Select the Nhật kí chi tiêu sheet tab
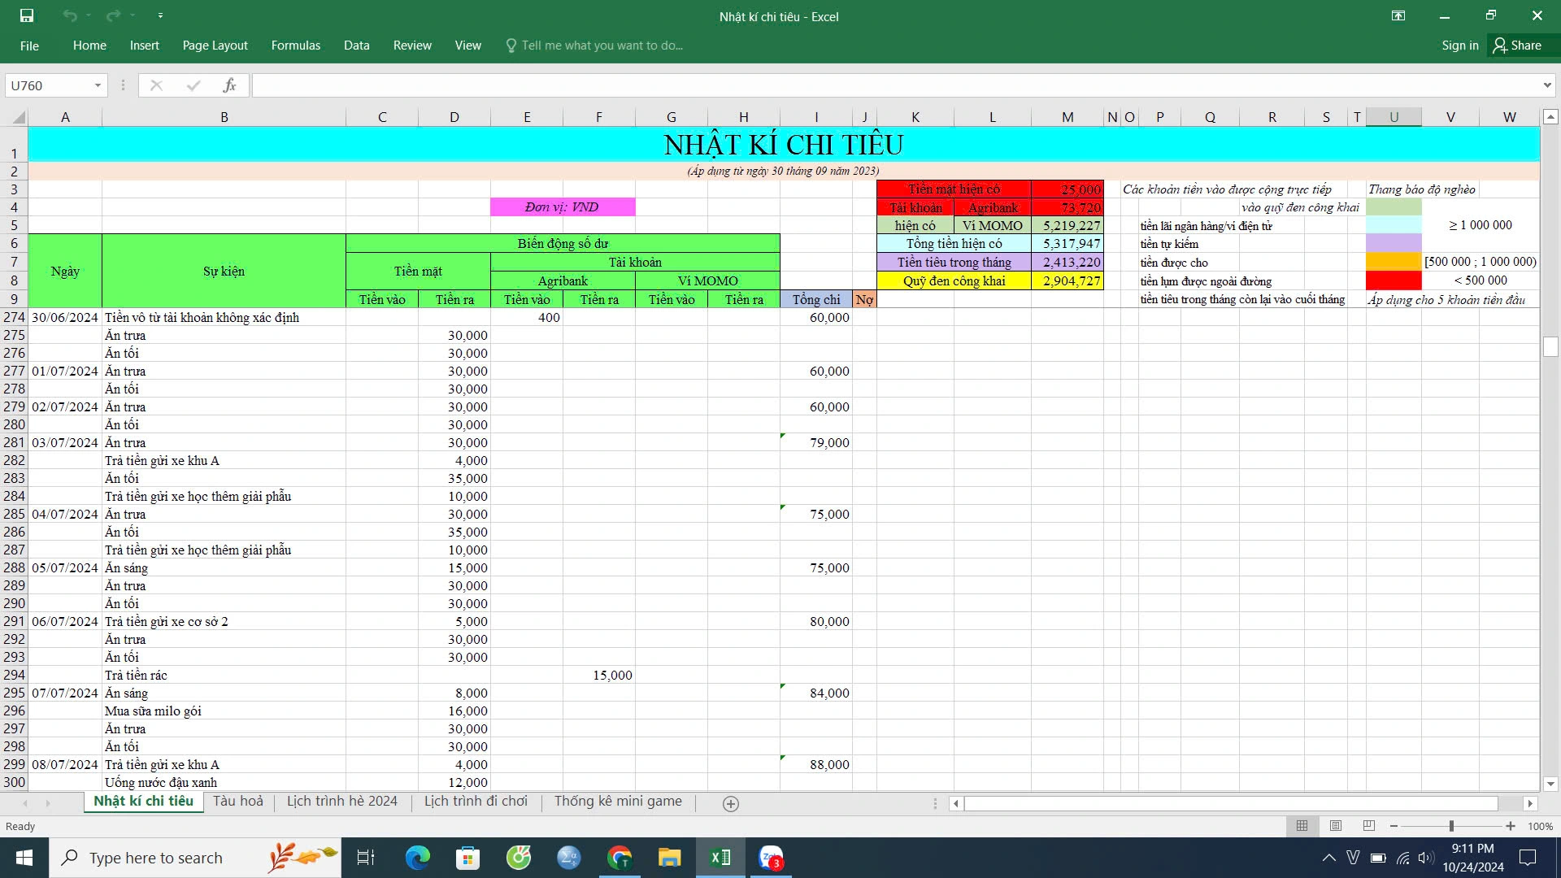Screen dimensions: 1561x878 click(x=143, y=802)
